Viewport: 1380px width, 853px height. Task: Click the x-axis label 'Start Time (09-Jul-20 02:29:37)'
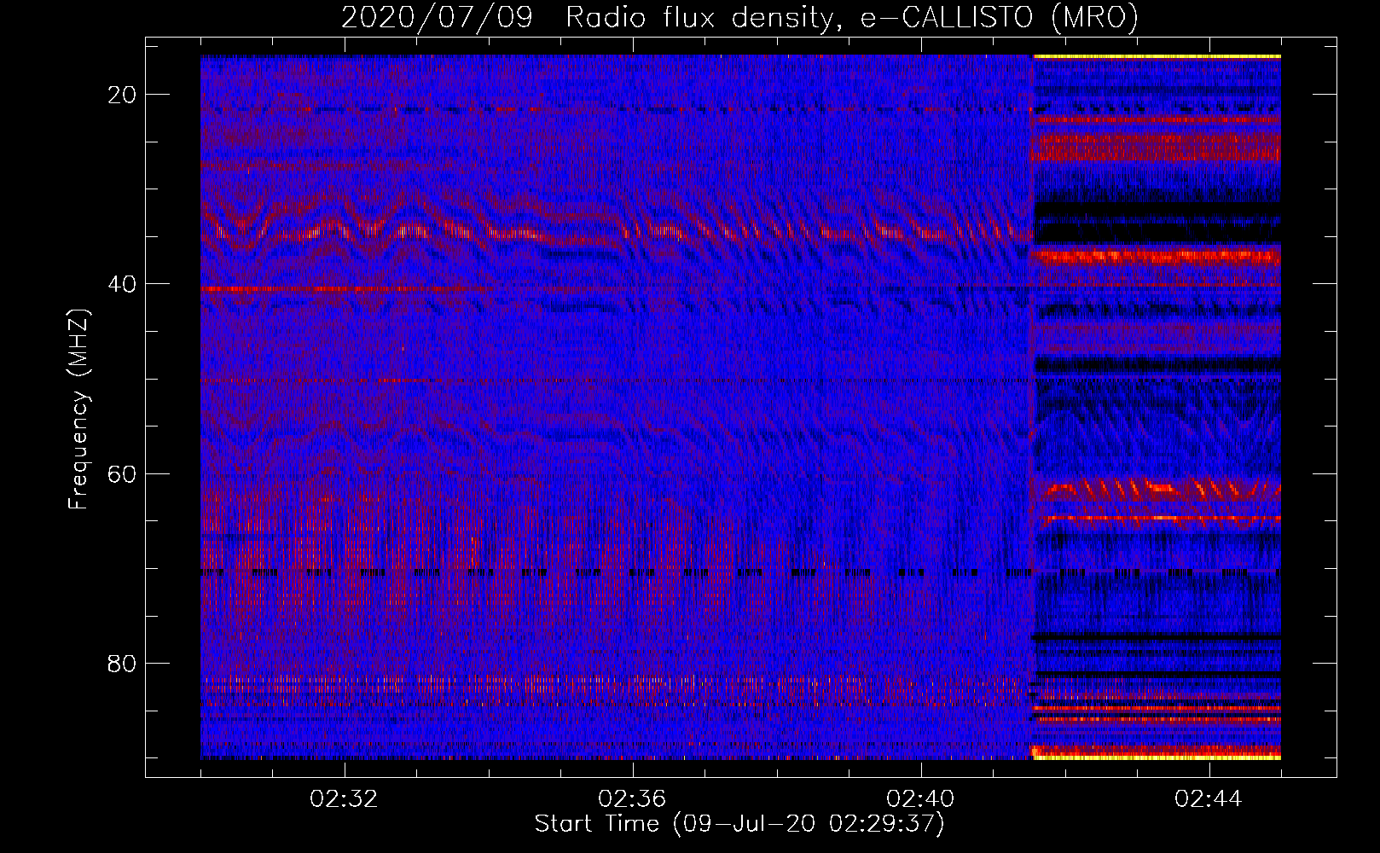tap(739, 824)
